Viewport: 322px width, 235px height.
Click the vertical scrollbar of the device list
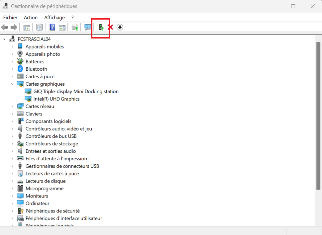point(318,116)
